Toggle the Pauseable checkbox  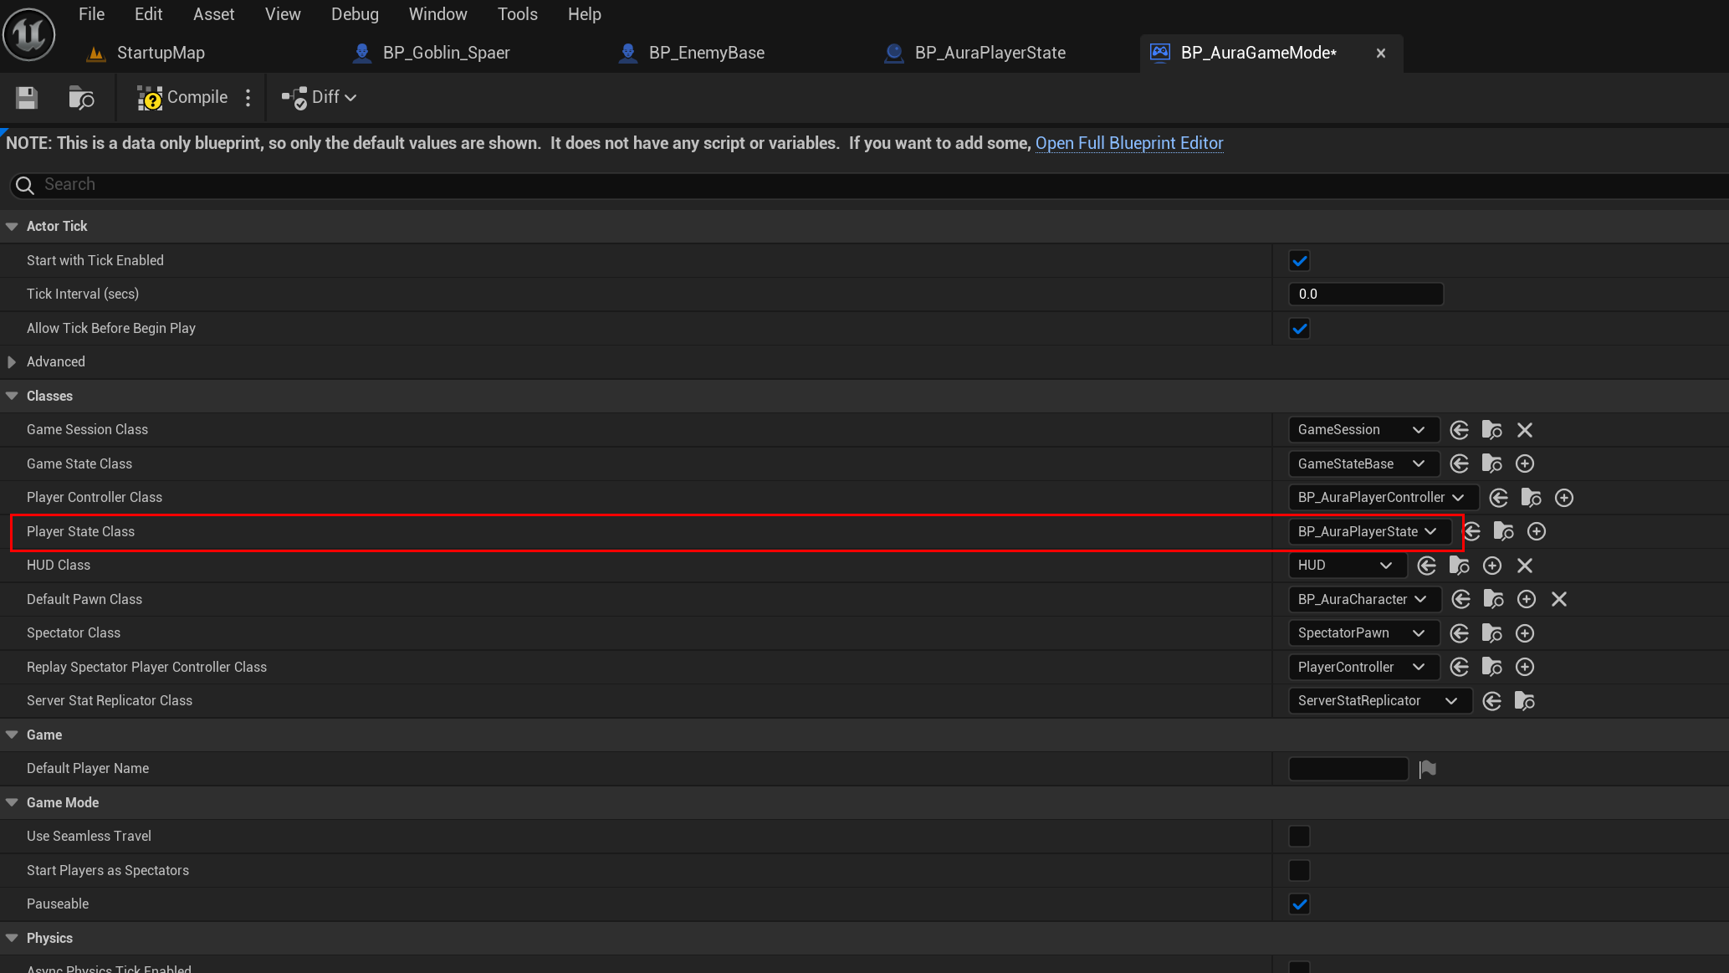pyautogui.click(x=1299, y=904)
